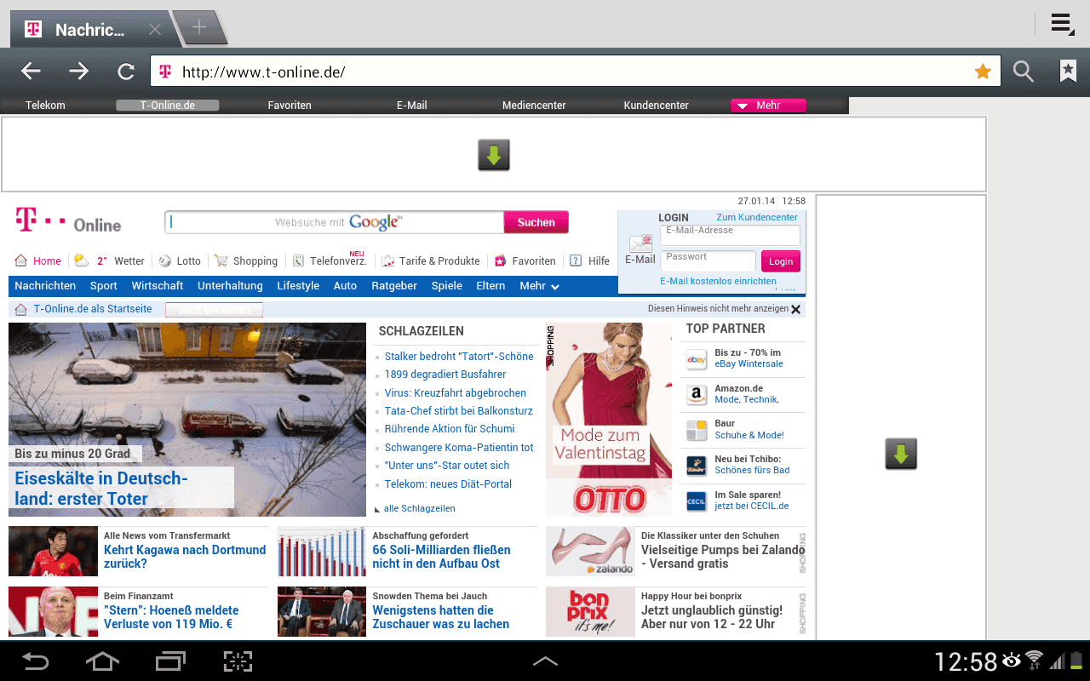Open Hoeneß Verluste article link
This screenshot has width=1090, height=681.
point(171,617)
